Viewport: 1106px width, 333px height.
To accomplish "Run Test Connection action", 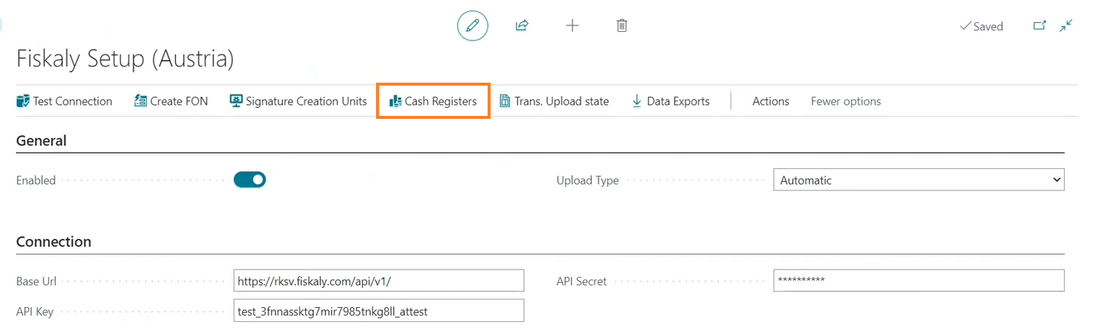I will tap(64, 101).
